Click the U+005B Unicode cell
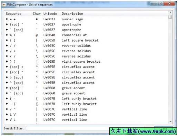This screenshot has height=136, width=178. click(x=49, y=40)
